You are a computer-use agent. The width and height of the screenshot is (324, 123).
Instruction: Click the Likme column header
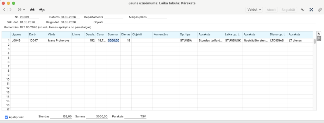pos(78,35)
